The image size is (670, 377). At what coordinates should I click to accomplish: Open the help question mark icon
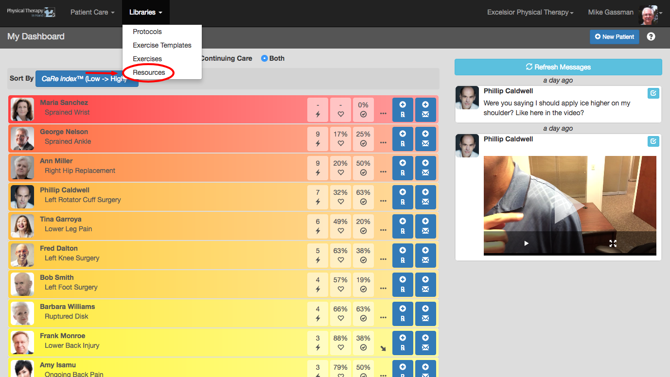point(651,36)
